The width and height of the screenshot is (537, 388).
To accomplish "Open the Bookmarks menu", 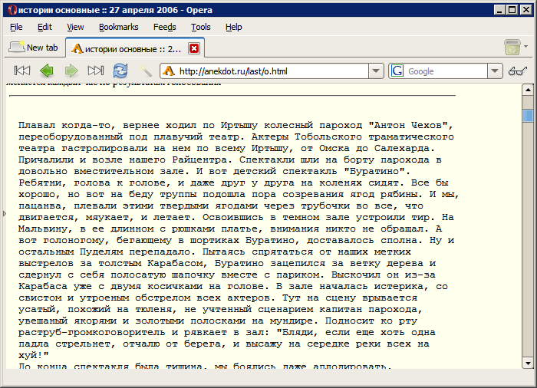I will 118,27.
